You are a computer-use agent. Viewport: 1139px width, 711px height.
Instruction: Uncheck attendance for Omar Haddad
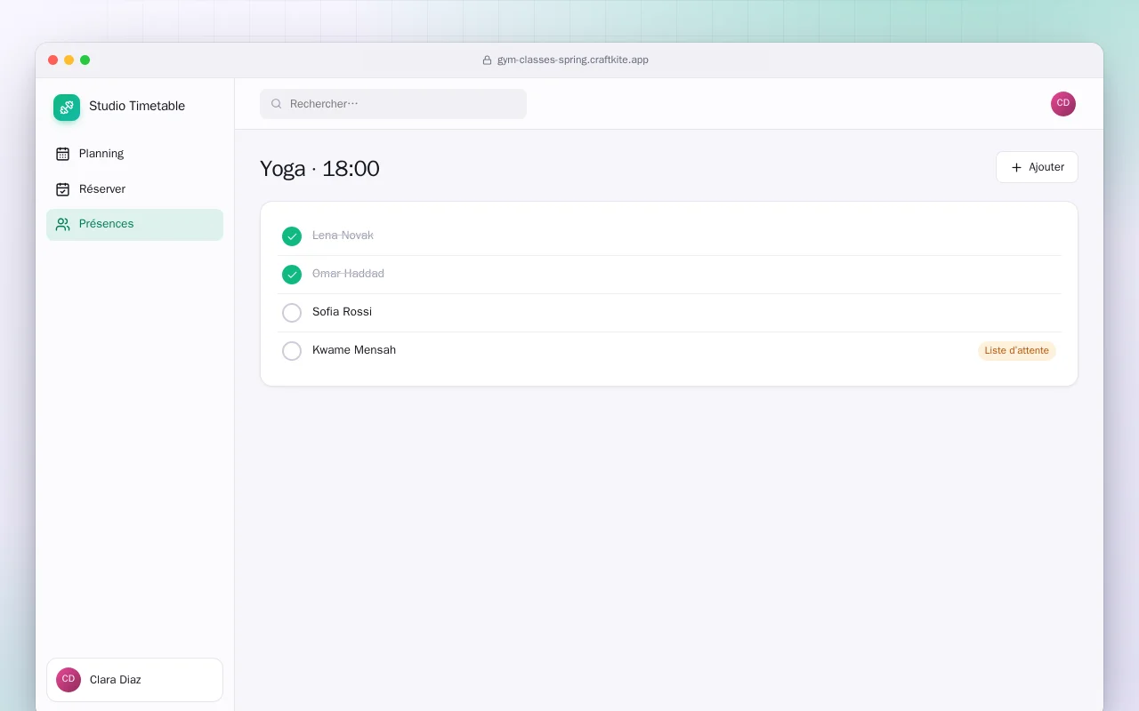coord(292,275)
